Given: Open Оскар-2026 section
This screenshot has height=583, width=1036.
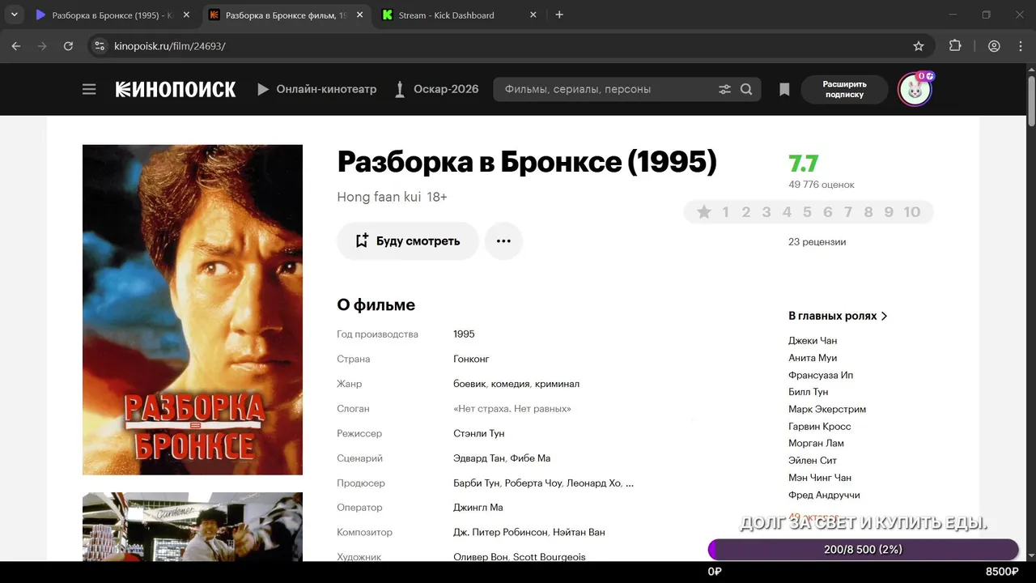Looking at the screenshot, I should tap(437, 89).
